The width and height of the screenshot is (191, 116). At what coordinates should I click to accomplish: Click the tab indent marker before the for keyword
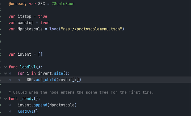click(10, 73)
